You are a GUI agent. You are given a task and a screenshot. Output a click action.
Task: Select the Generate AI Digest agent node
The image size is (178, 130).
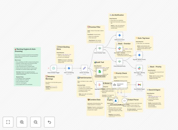(120, 85)
